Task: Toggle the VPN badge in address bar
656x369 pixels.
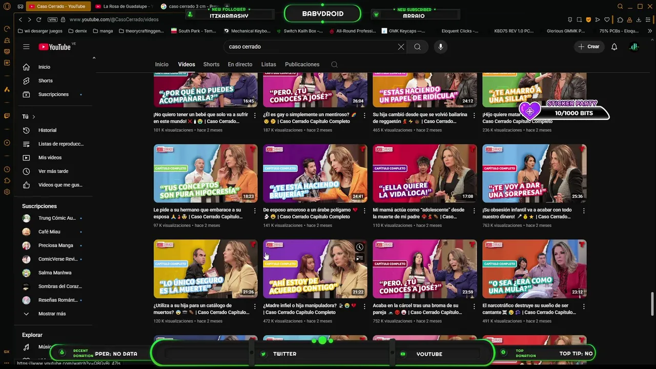Action: coord(52,19)
